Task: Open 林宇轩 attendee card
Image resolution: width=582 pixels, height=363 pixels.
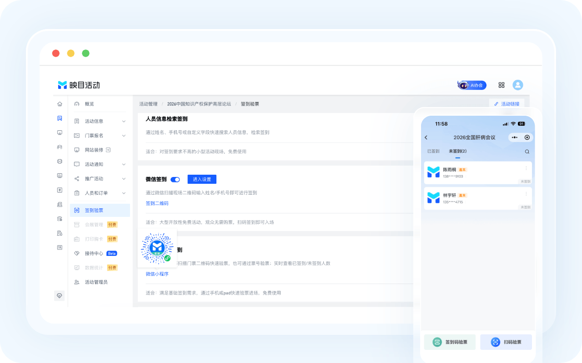Action: pos(478,198)
